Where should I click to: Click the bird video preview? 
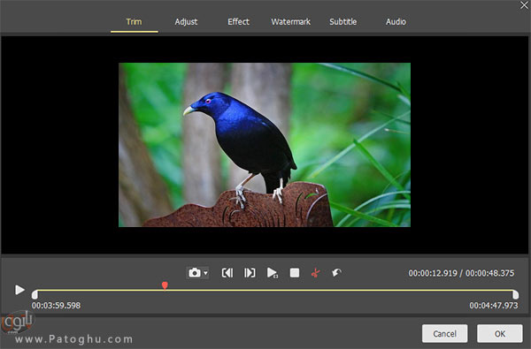point(265,145)
